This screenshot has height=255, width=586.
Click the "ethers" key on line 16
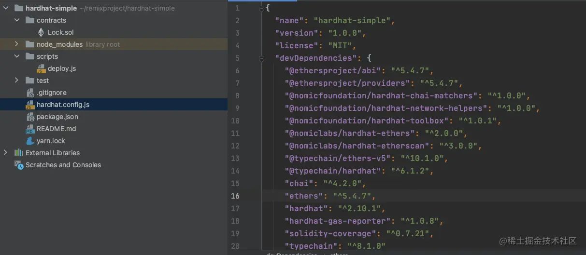coord(304,196)
